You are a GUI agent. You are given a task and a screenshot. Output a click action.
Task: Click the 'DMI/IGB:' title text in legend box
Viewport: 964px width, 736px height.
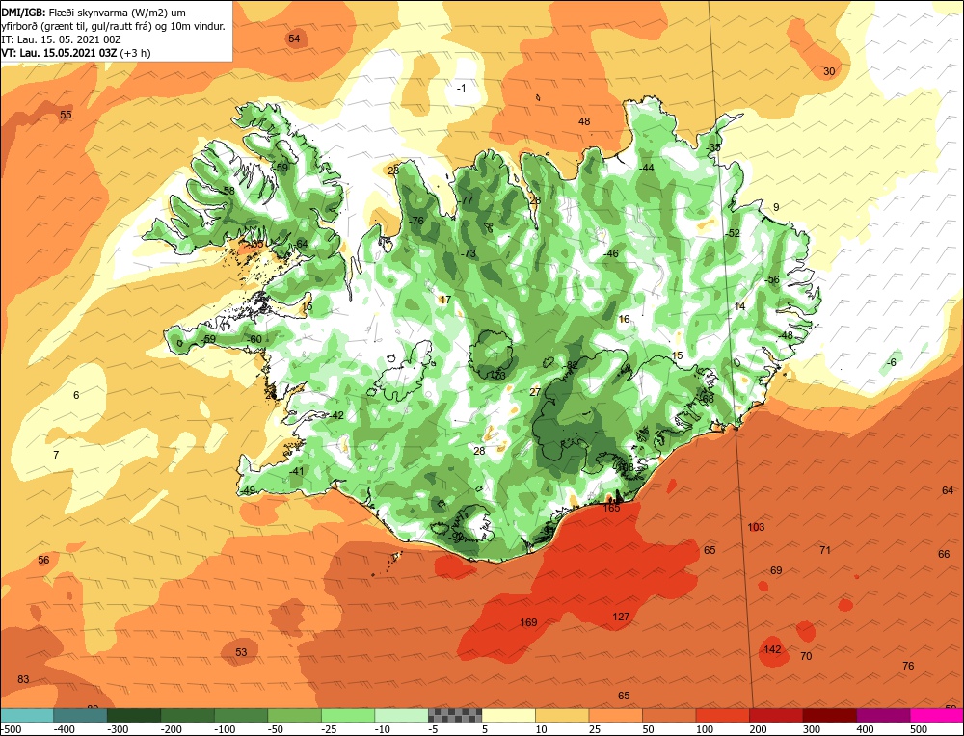(x=23, y=13)
